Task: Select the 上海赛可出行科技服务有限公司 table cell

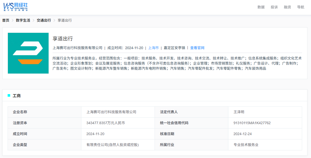Action: (x=118, y=112)
